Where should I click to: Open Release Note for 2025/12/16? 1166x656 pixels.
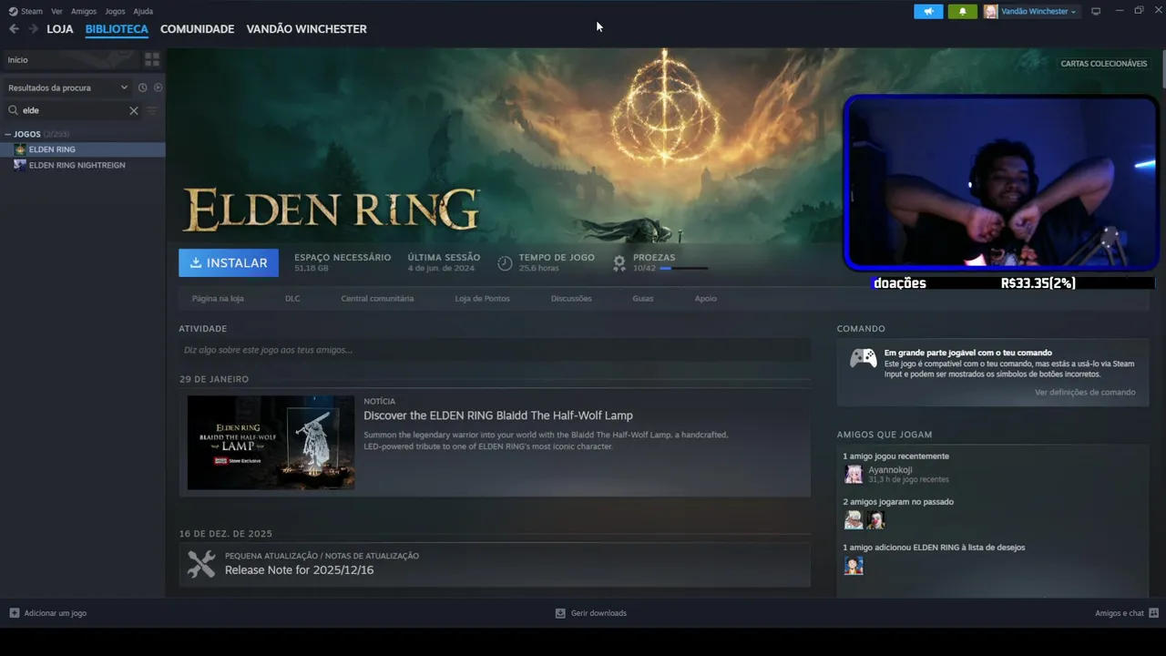(x=299, y=570)
